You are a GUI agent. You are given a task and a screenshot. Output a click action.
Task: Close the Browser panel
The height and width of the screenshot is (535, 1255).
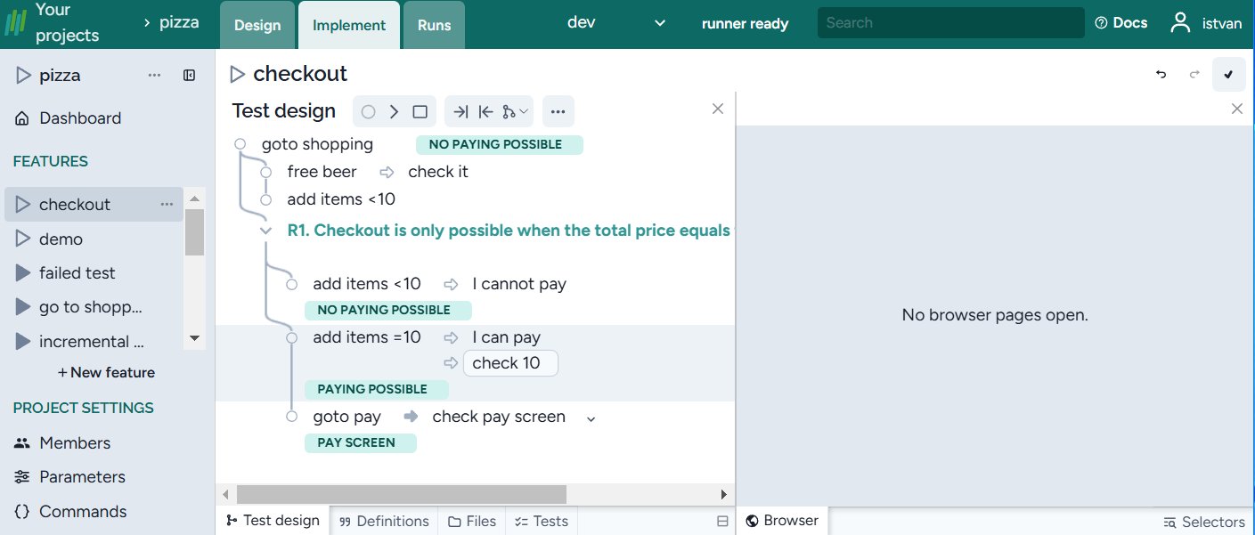click(x=1237, y=109)
